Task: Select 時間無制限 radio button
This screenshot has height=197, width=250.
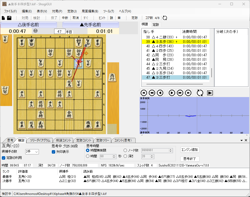Action: [88, 150]
